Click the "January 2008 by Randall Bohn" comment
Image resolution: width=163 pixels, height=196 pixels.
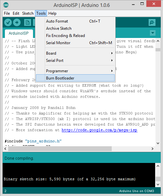(x=40, y=108)
